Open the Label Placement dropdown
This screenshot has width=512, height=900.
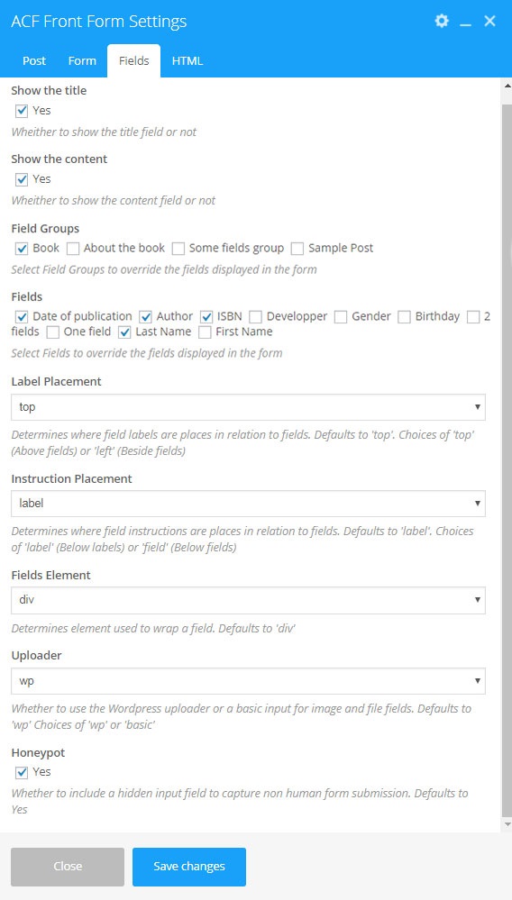(x=248, y=407)
